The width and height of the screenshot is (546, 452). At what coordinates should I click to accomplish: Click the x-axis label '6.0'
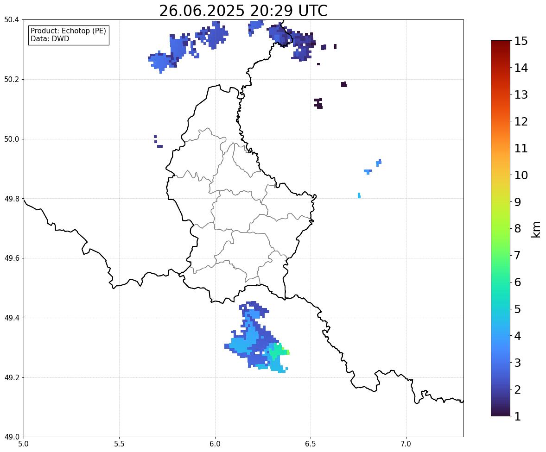[215, 444]
